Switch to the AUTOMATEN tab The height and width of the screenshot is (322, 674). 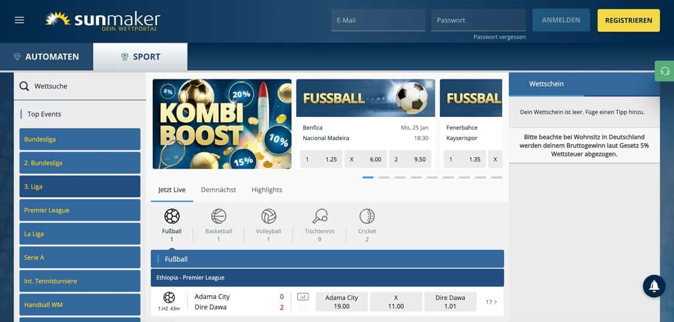pos(47,57)
